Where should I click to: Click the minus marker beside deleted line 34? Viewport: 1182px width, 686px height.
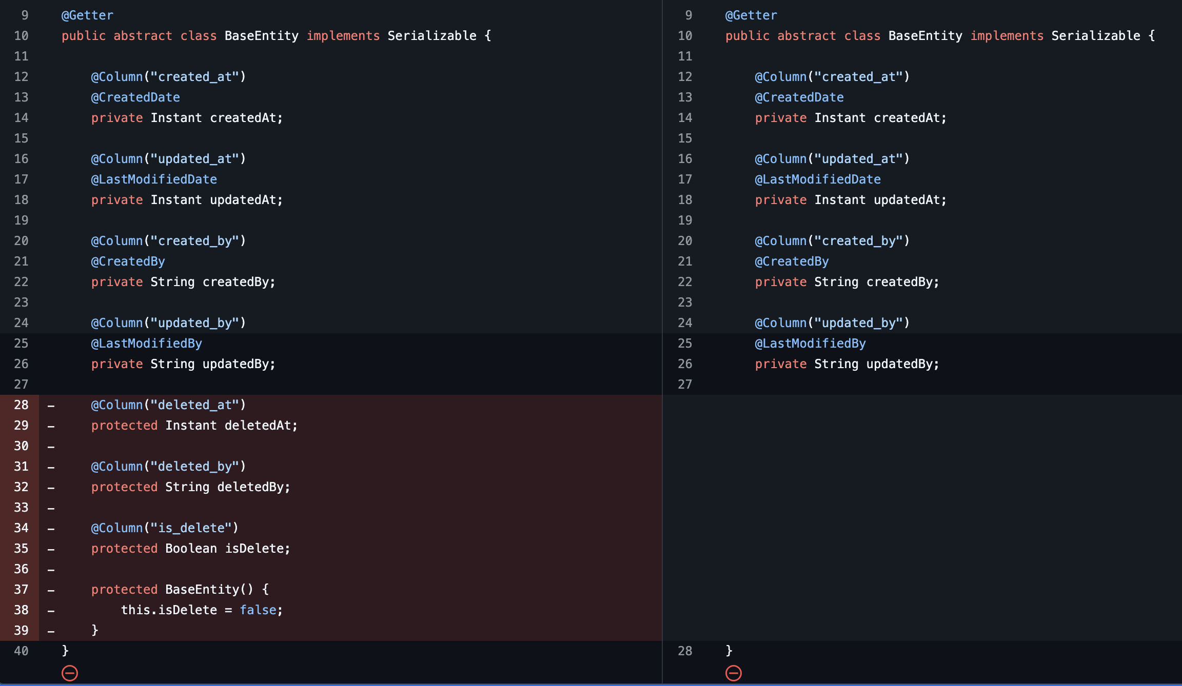coord(51,529)
